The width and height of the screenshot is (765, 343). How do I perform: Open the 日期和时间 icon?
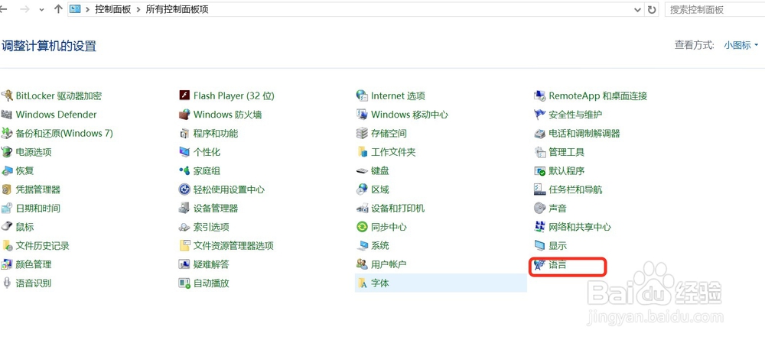point(6,208)
